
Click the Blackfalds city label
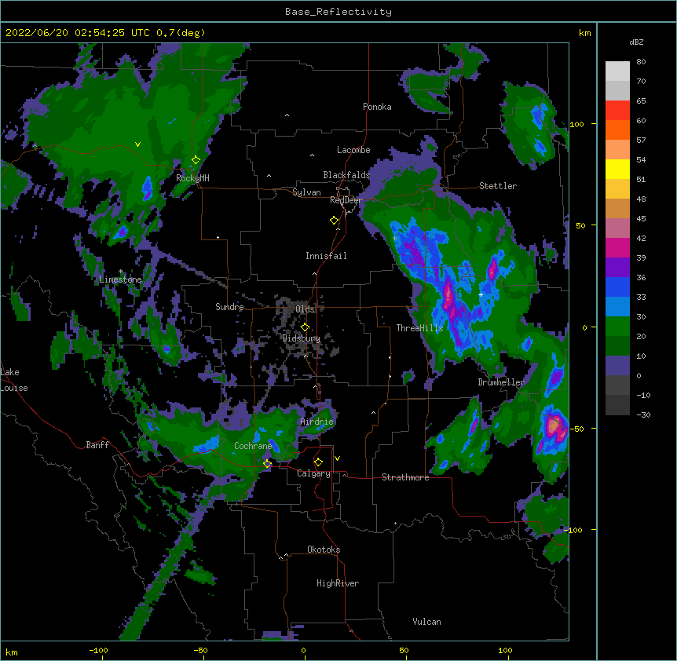(346, 175)
